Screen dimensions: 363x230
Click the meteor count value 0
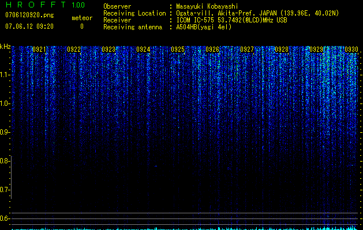82,26
